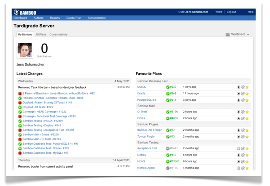Open Bamboo Database Test MySQL #99
Screen dimensions: 270x186
[45, 153]
